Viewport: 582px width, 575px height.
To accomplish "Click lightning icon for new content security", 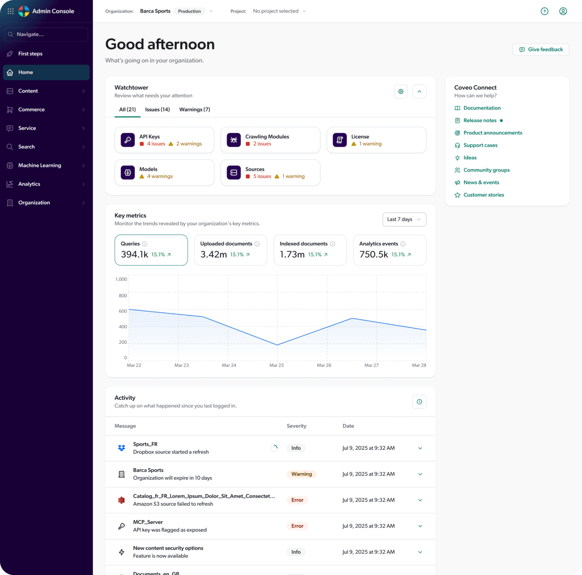I will 121,552.
